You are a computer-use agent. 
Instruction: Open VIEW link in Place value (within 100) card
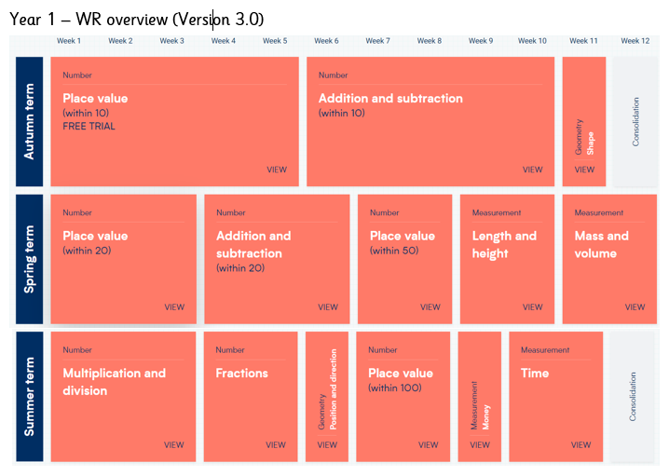point(428,445)
